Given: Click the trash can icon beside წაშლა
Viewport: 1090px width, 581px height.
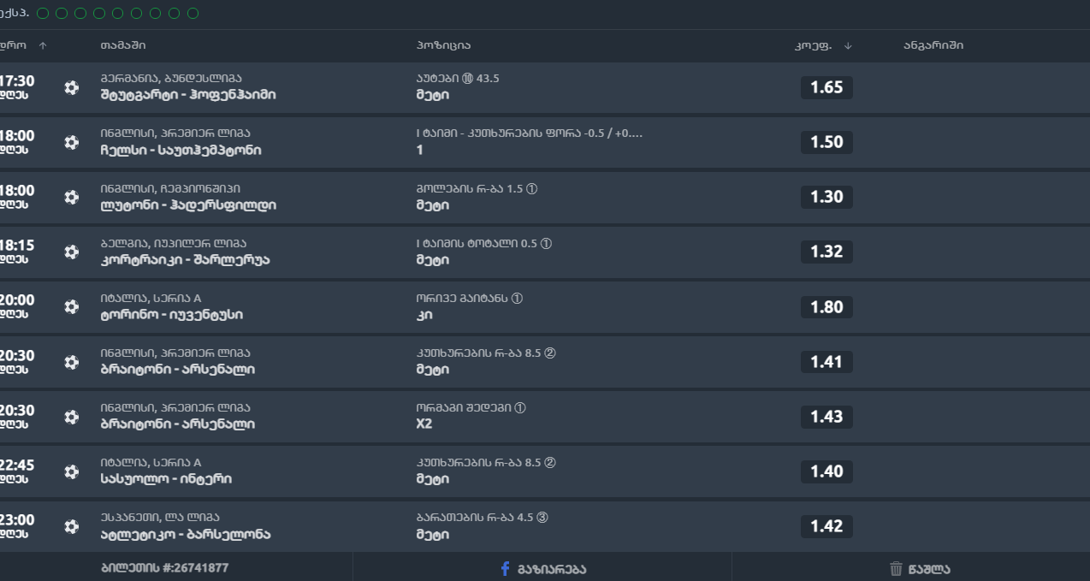Looking at the screenshot, I should tap(896, 569).
